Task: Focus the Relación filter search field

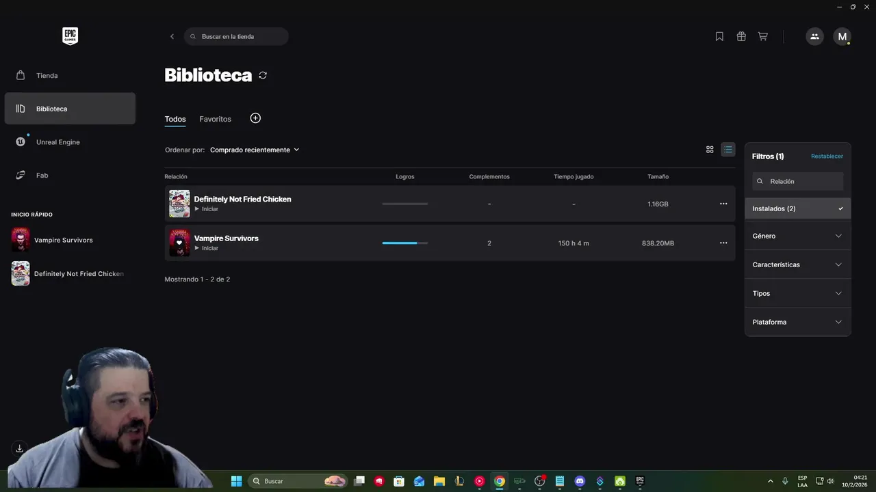Action: 798,181
